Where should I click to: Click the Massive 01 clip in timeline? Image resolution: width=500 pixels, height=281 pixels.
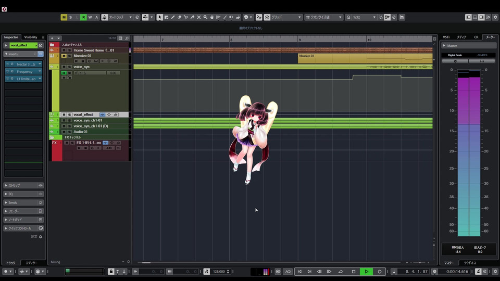[x=365, y=58]
